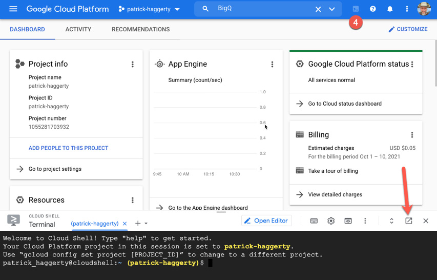Click the Open Editor button
This screenshot has width=437, height=280.
pyautogui.click(x=266, y=221)
